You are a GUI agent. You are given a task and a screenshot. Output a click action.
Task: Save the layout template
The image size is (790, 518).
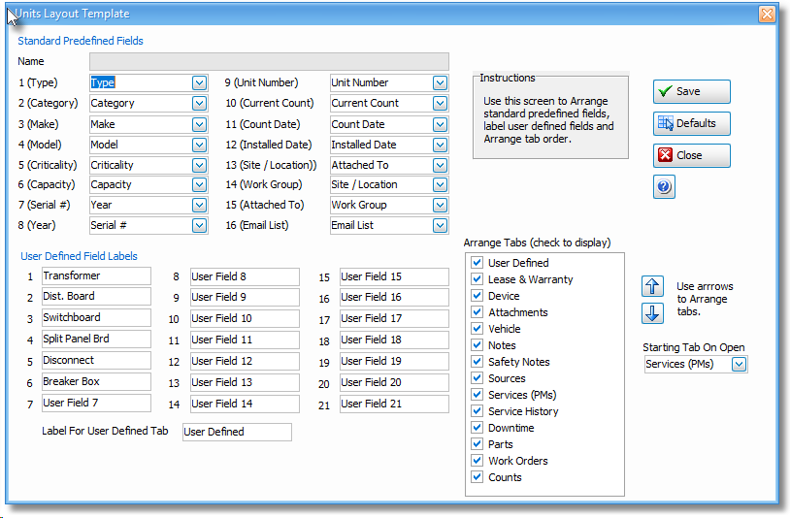(692, 91)
